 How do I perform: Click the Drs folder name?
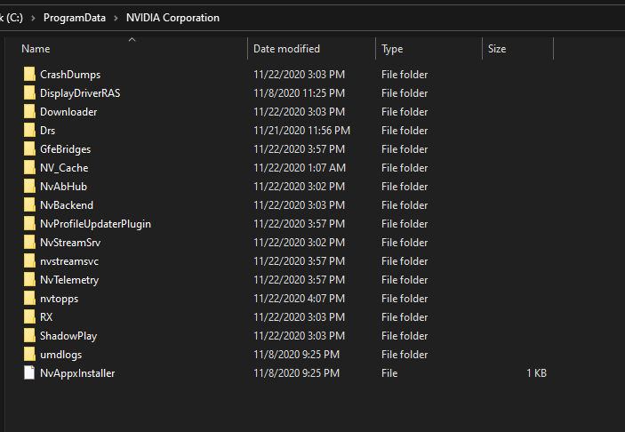point(47,131)
